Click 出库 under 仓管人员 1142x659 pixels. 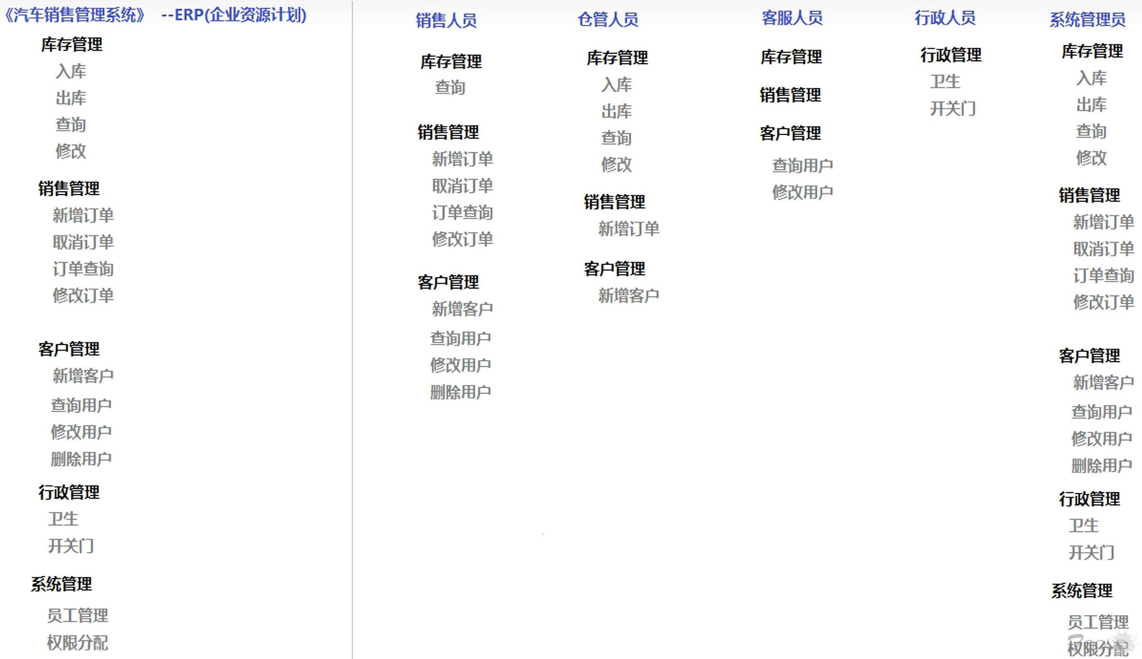(x=616, y=112)
